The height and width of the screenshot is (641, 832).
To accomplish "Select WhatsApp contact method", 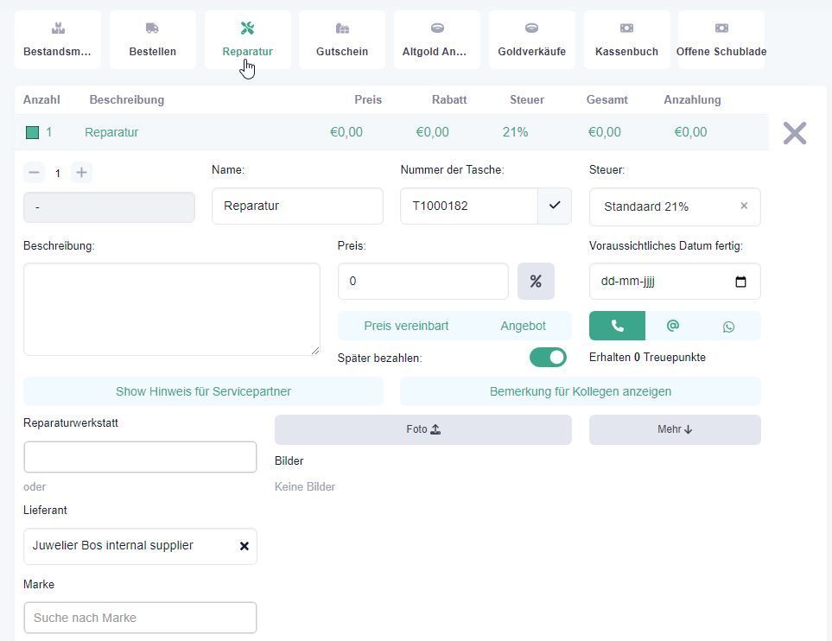I will (x=728, y=326).
